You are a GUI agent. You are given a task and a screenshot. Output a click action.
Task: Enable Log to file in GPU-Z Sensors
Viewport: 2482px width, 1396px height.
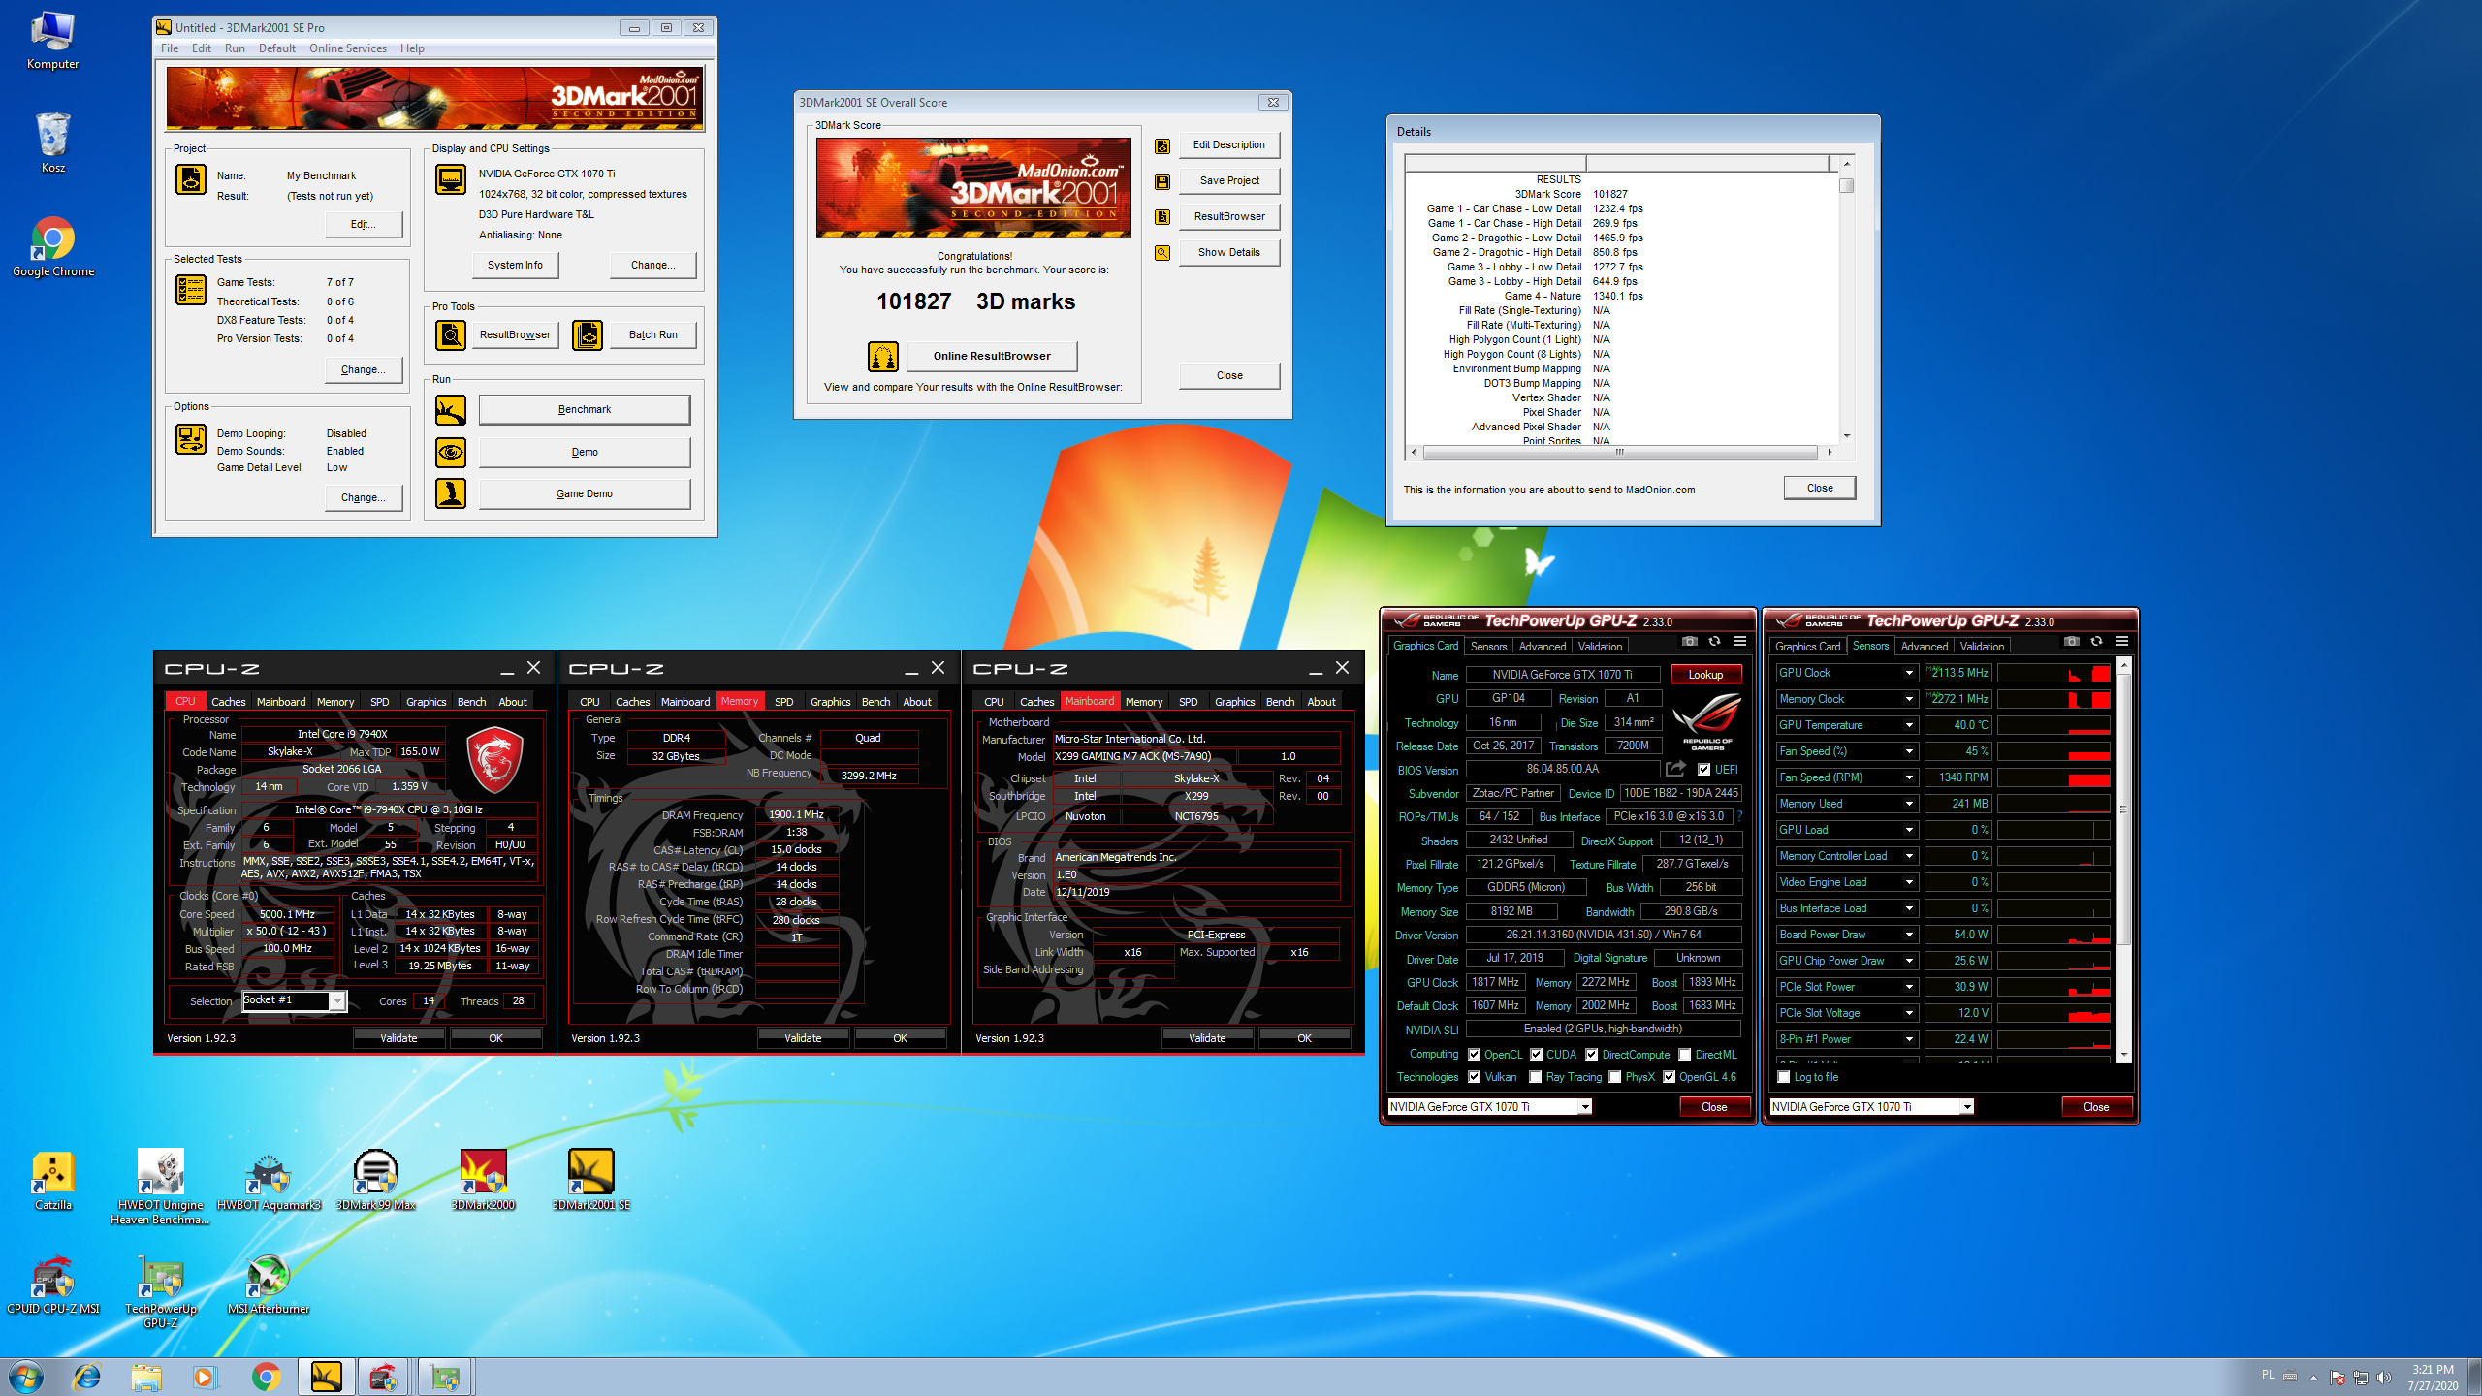pos(1783,1077)
